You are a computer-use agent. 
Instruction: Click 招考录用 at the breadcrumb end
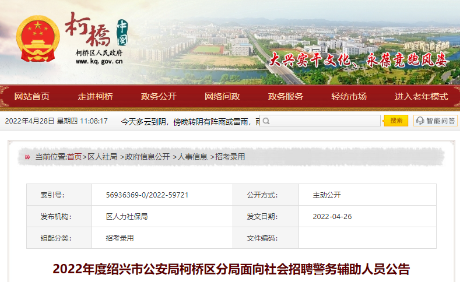230,157
